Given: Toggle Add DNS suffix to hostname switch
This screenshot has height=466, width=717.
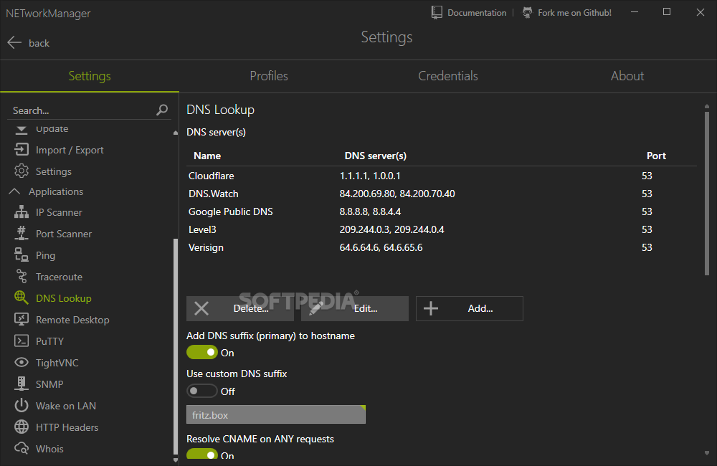Looking at the screenshot, I should tap(201, 352).
